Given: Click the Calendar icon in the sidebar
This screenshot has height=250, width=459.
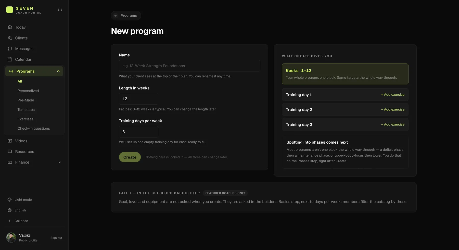Looking at the screenshot, I should click(10, 59).
